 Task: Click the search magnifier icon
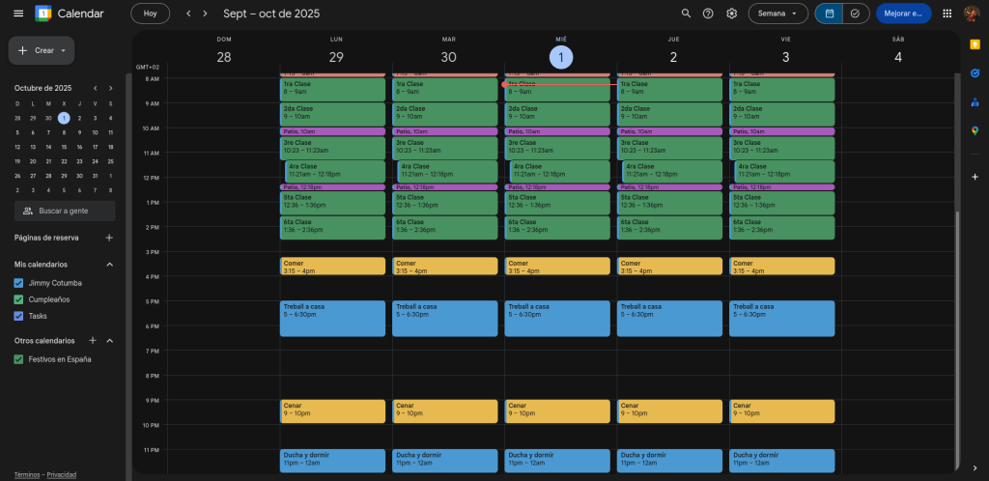pyautogui.click(x=686, y=14)
